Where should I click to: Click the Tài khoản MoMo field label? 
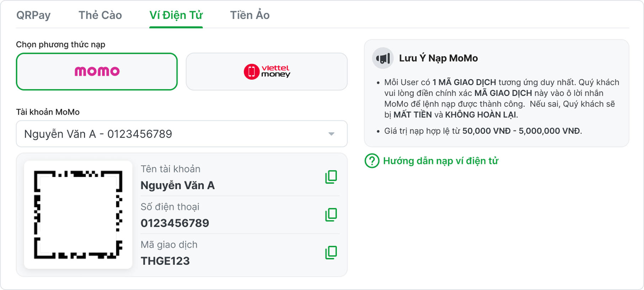[48, 112]
